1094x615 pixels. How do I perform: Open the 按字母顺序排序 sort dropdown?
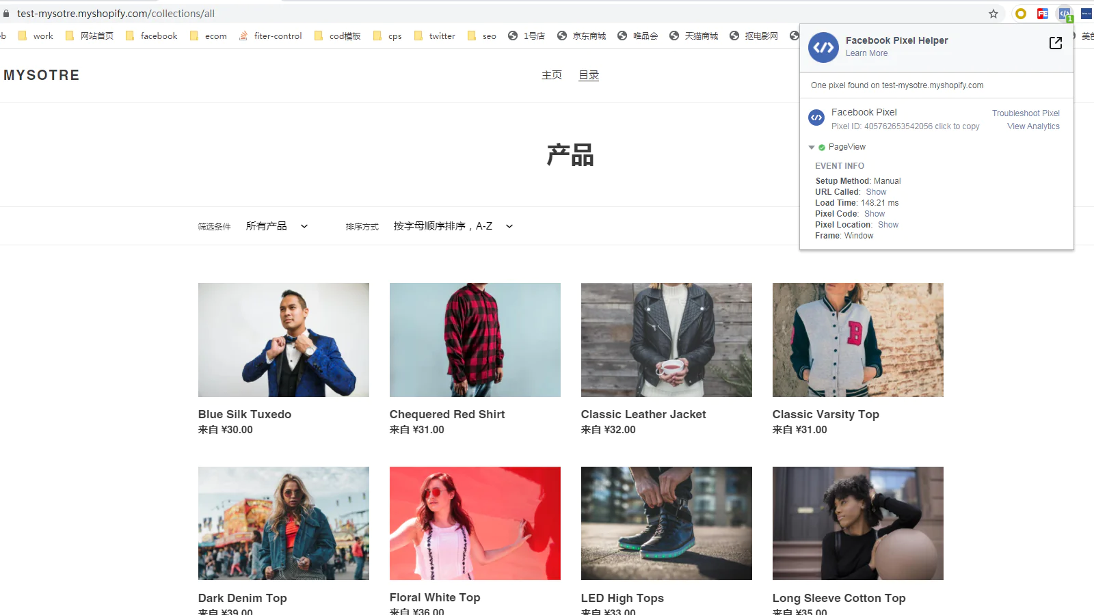point(453,226)
